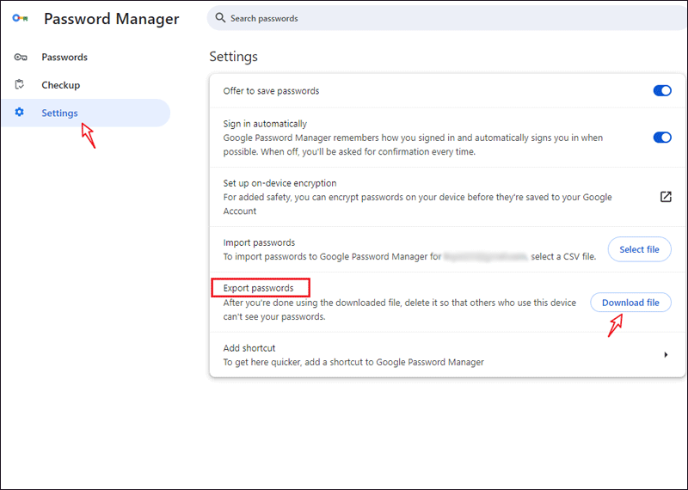Screen dimensions: 688x490
Task: Click the Password Manager key logo
Action: 20,18
